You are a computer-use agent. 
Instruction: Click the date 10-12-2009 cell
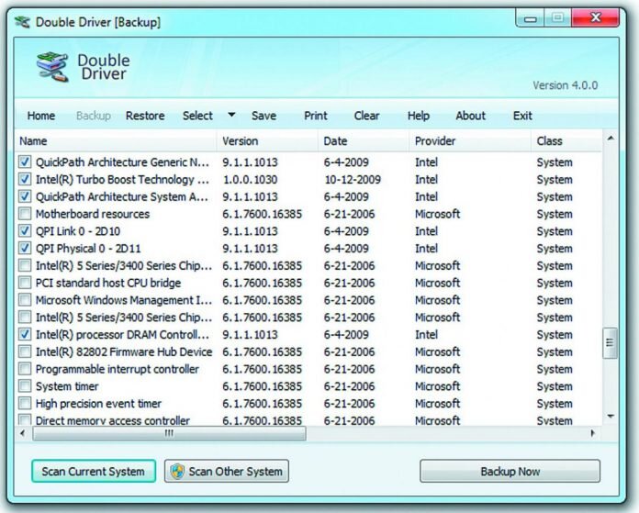353,179
